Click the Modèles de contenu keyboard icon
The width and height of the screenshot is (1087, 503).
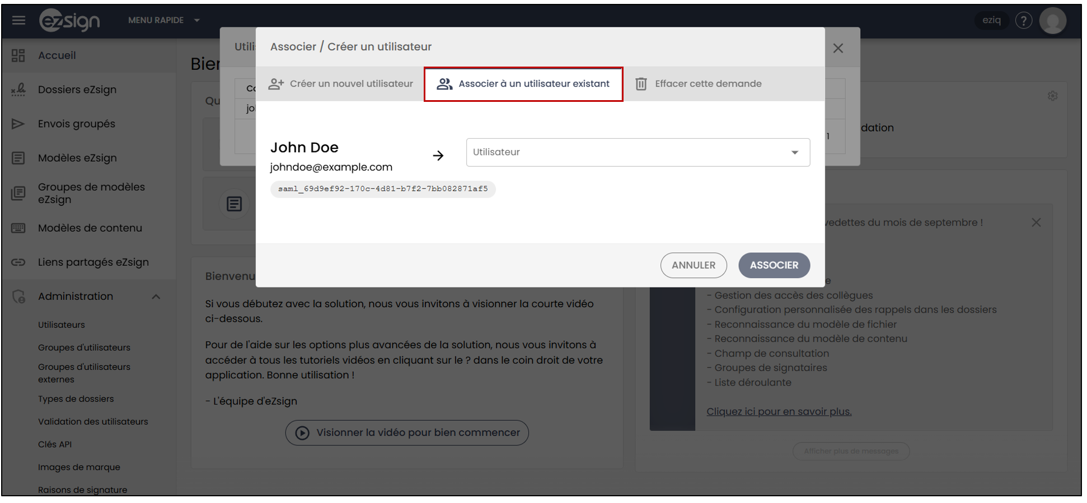pyautogui.click(x=18, y=228)
